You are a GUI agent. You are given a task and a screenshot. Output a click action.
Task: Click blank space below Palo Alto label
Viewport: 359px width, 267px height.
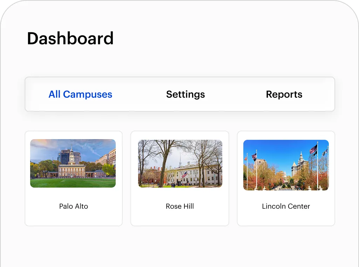(74, 218)
